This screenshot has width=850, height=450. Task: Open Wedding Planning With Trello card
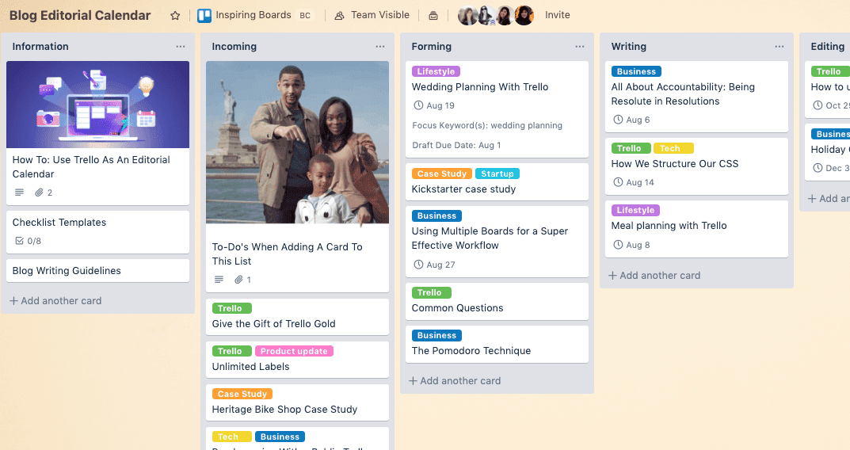coord(497,109)
